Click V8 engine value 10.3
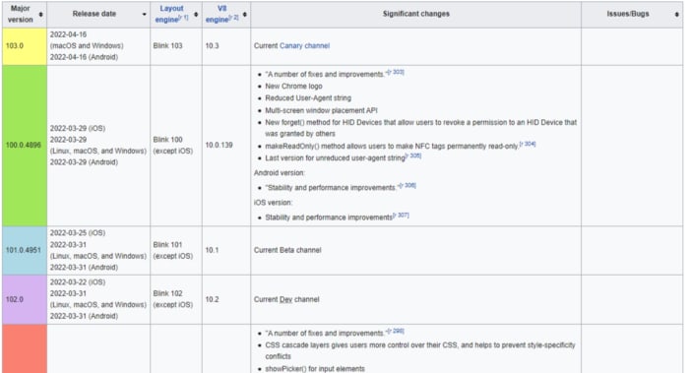Screen dimensions: 689x373 (212, 45)
